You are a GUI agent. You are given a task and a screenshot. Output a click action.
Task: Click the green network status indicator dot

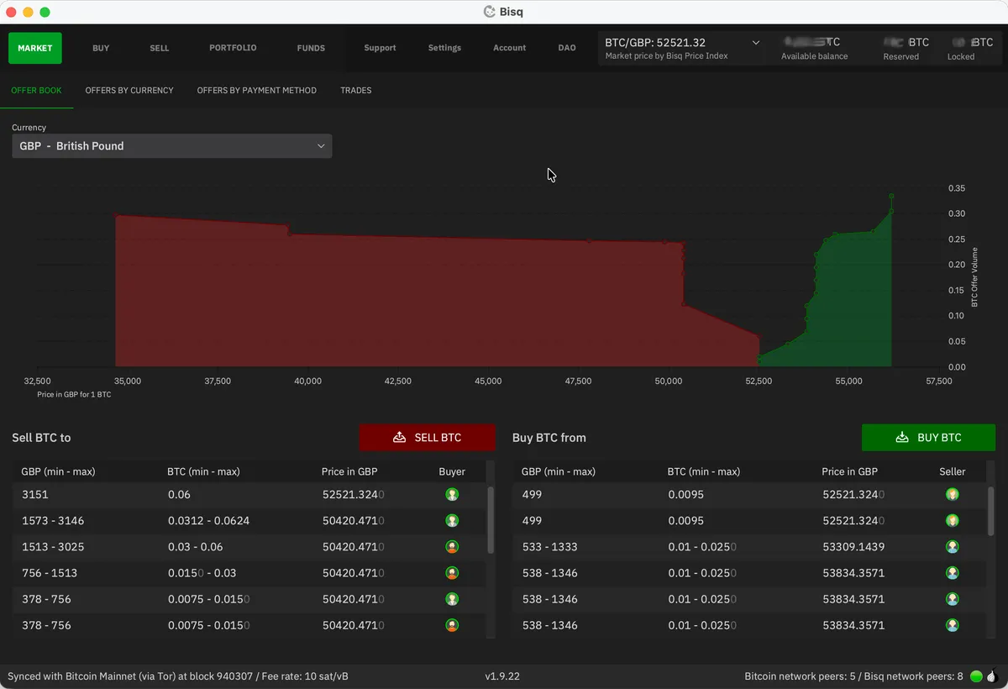point(975,676)
